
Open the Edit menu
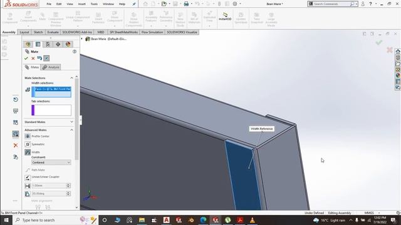click(x=59, y=4)
